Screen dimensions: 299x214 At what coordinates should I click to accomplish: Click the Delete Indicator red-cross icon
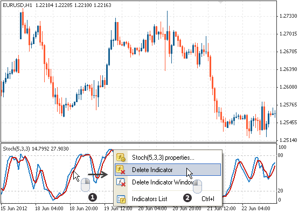click(121, 169)
